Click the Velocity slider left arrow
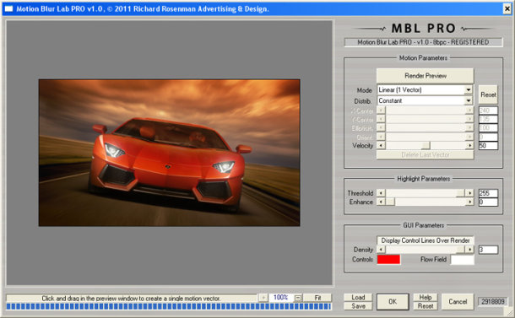 (x=381, y=145)
